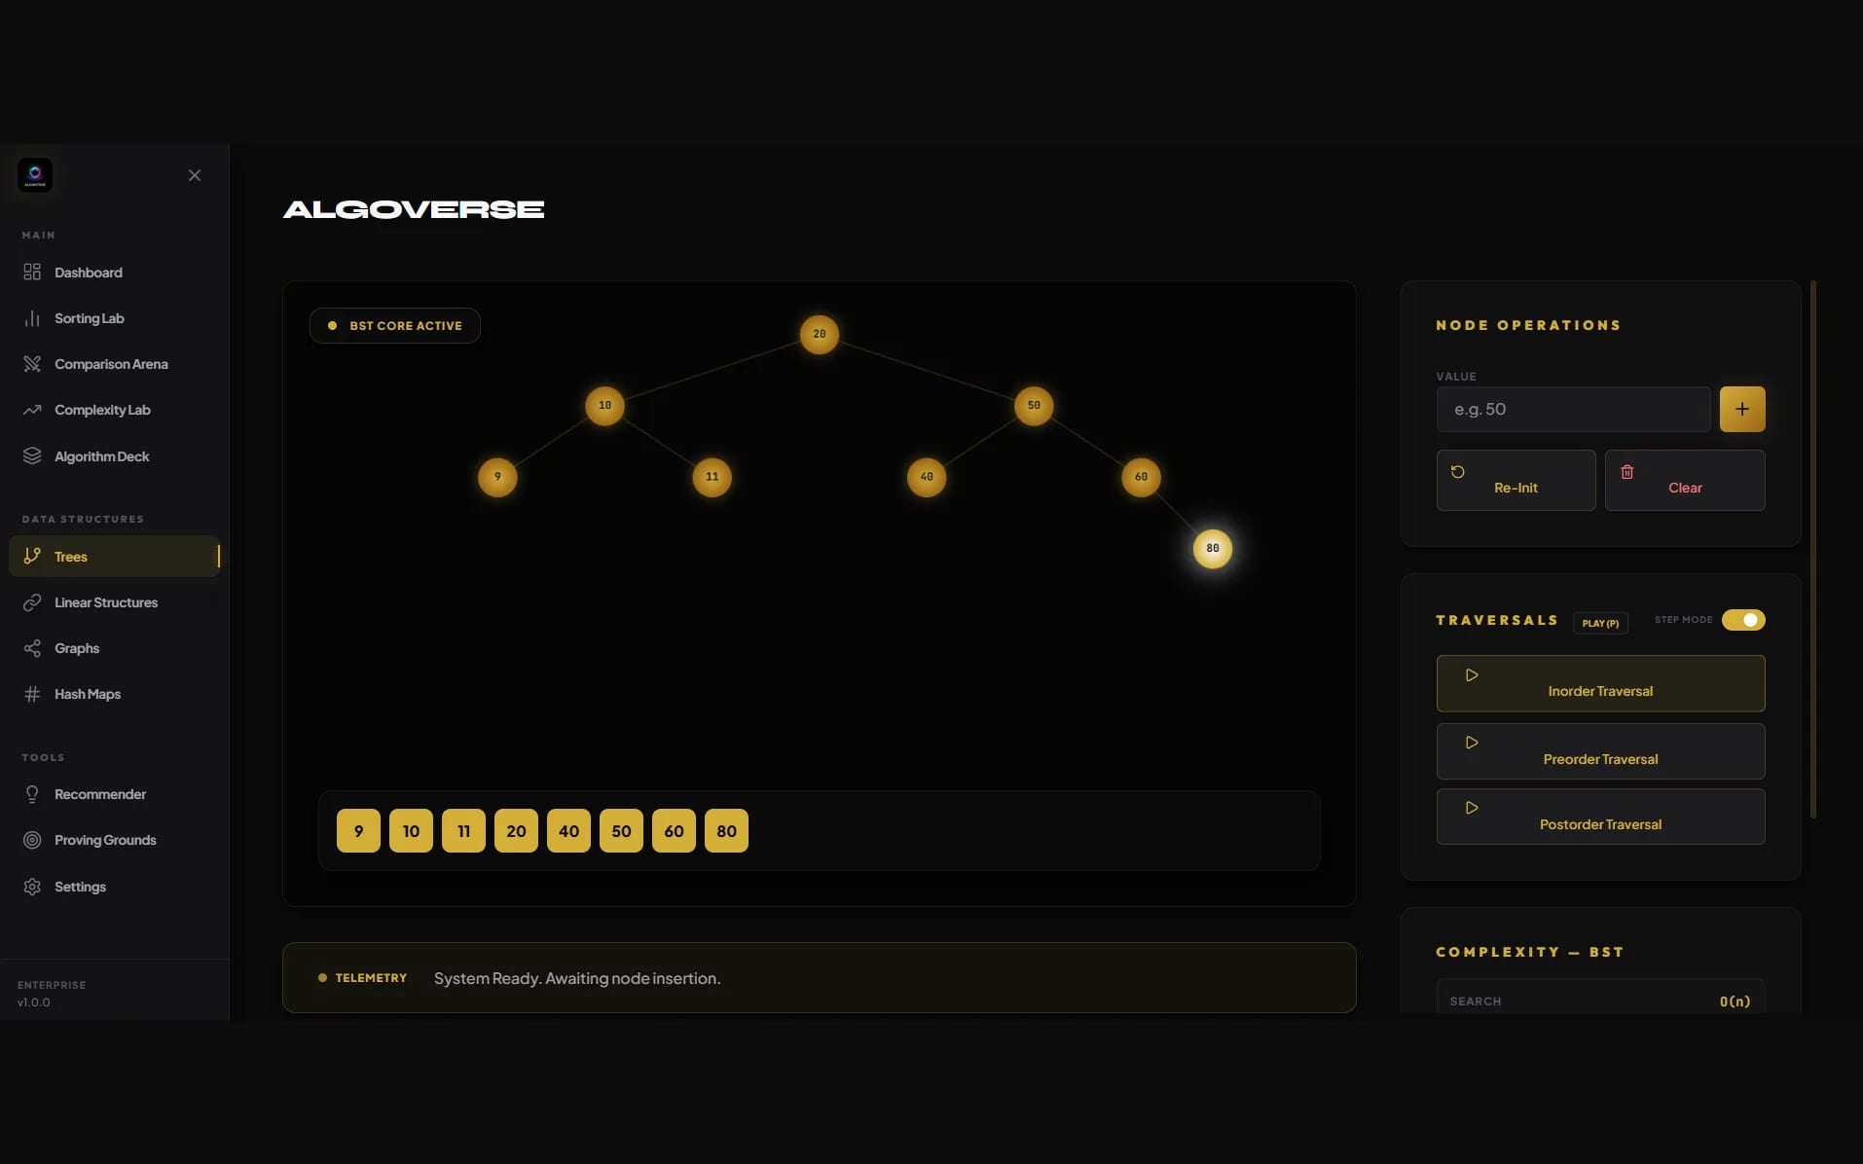This screenshot has height=1164, width=1863.
Task: Click the Hash Maps hash icon
Action: coord(32,694)
